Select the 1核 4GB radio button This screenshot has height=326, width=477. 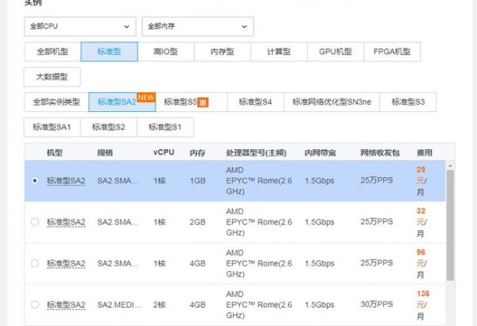tap(34, 263)
